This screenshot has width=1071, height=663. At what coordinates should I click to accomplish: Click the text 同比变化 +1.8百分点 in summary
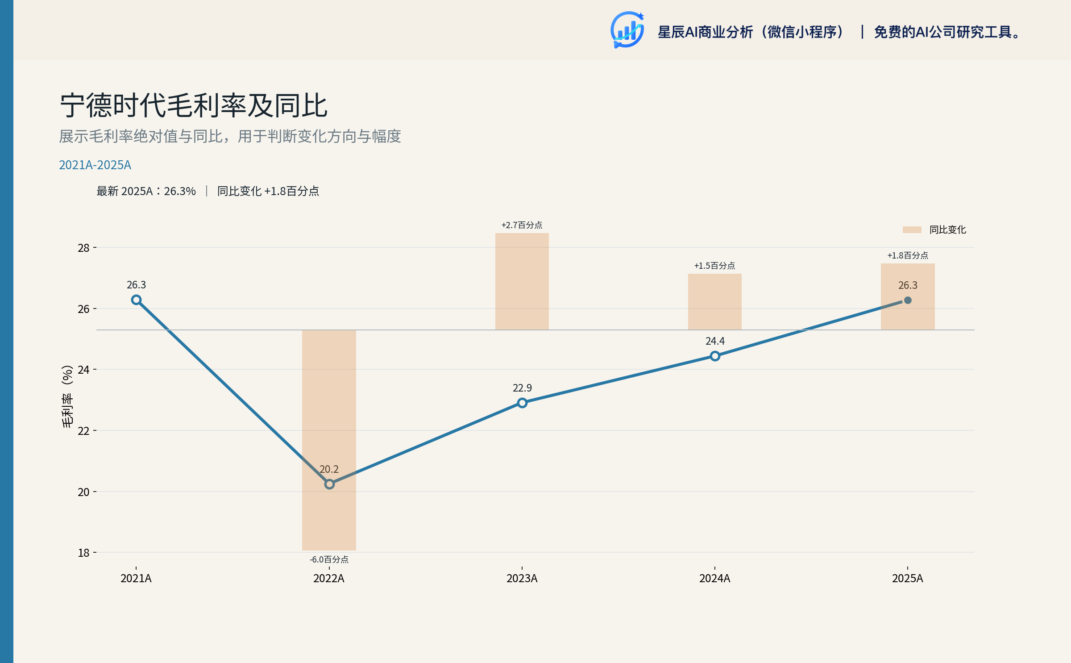pyautogui.click(x=268, y=191)
